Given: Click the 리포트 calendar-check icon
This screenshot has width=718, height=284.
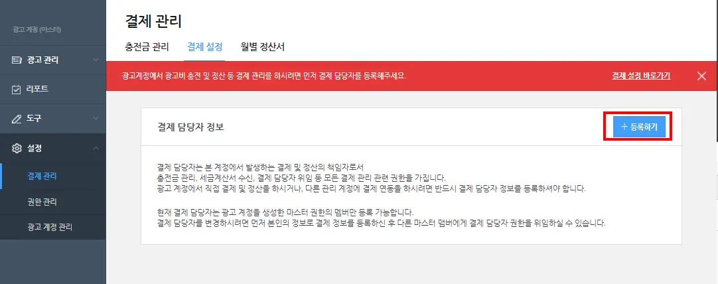Looking at the screenshot, I should click(x=17, y=89).
